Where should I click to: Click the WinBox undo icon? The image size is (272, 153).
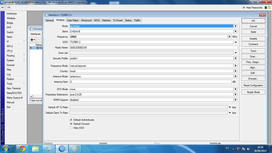[x=3, y=7]
